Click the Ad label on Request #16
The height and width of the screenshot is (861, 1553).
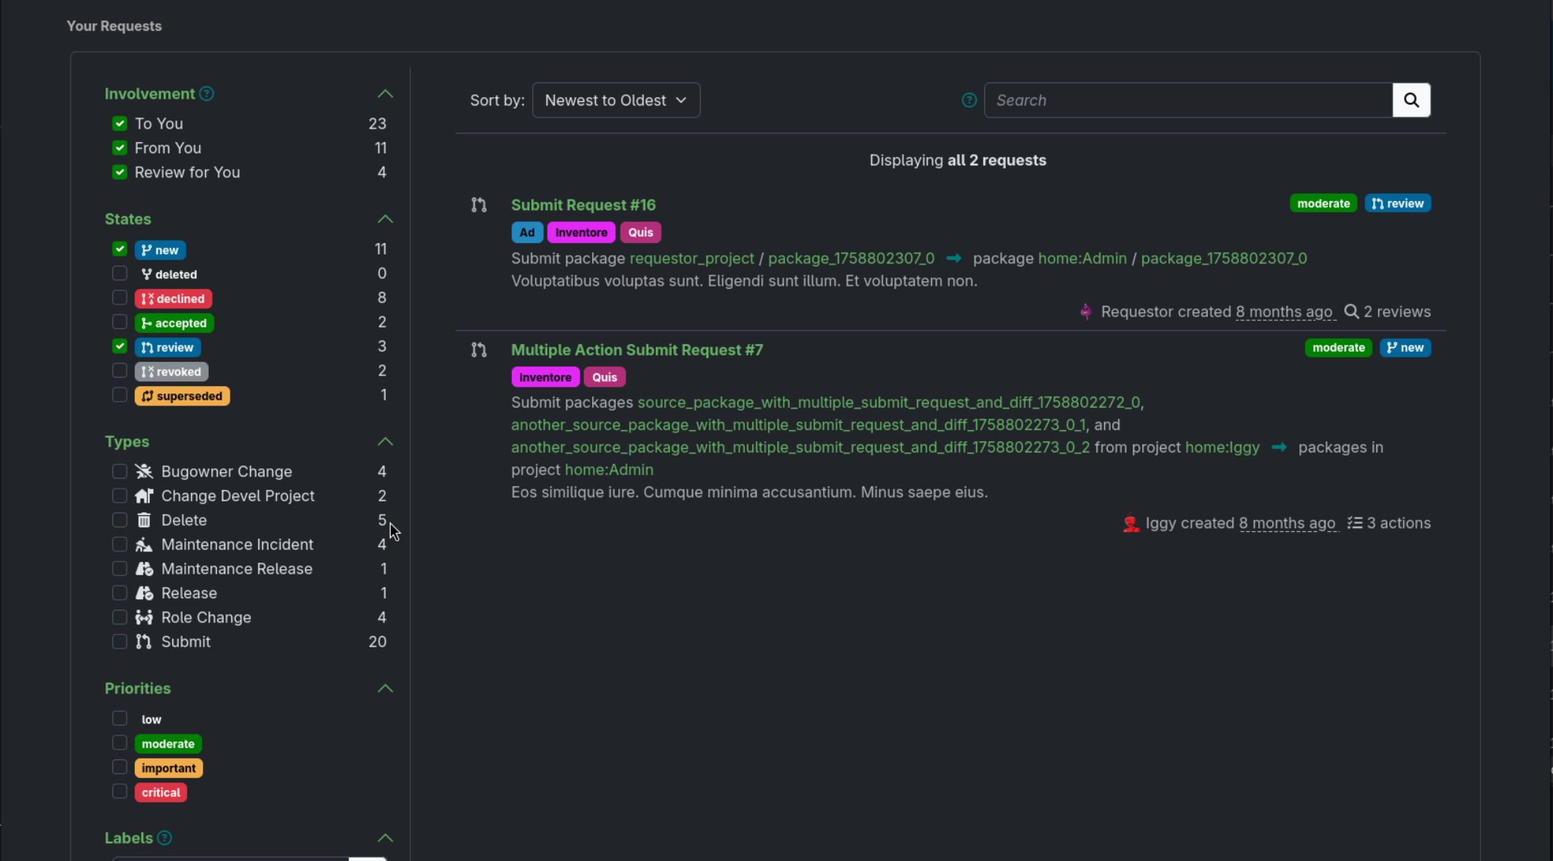[x=527, y=233]
